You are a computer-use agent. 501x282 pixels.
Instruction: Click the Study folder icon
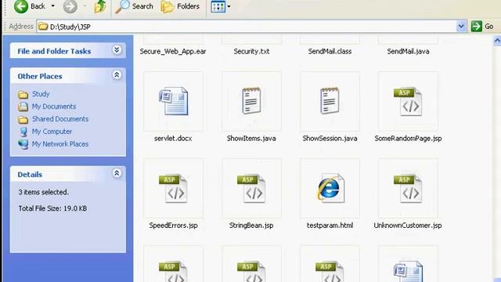point(23,94)
